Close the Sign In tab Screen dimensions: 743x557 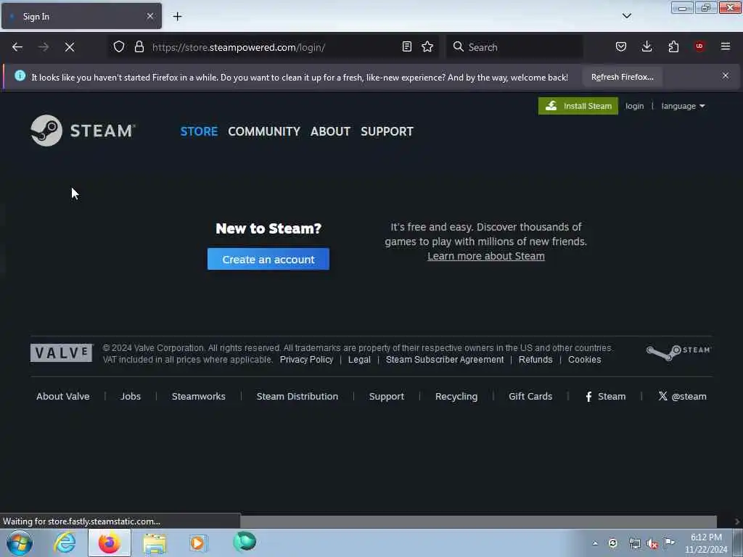click(149, 16)
